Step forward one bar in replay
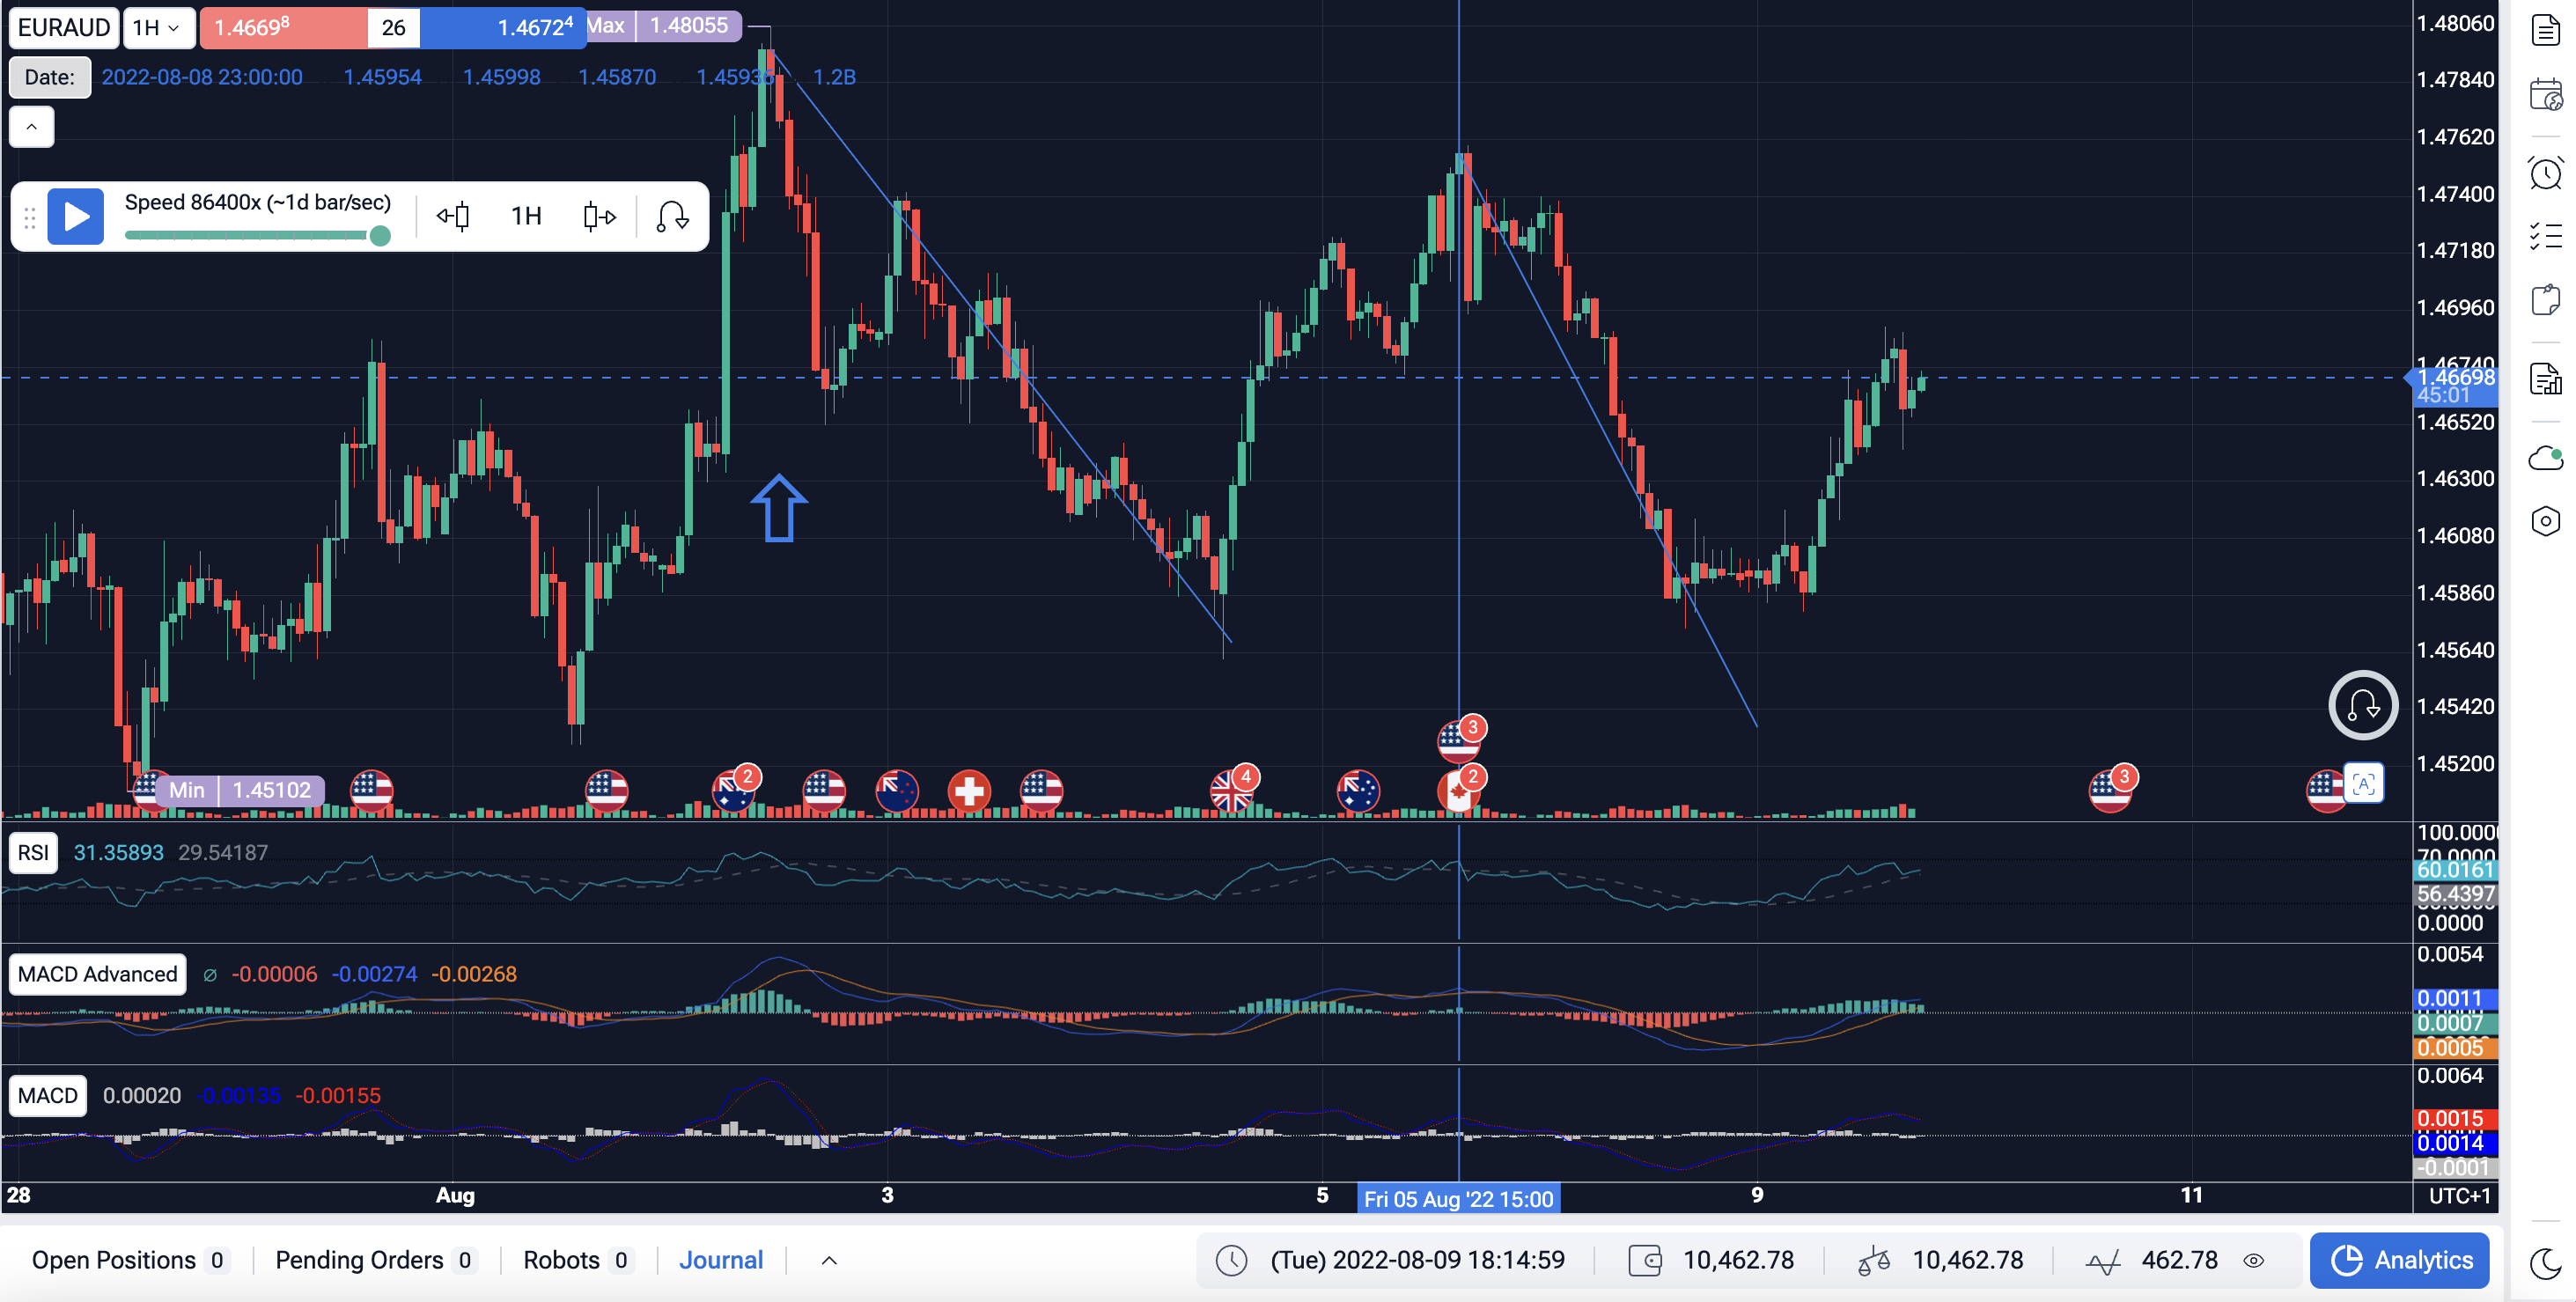Viewport: 2576px width, 1302px height. (x=599, y=216)
